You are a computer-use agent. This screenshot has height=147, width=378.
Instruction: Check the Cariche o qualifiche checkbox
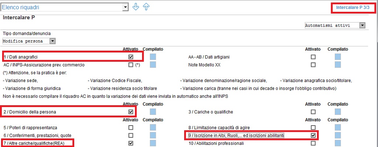(x=313, y=112)
